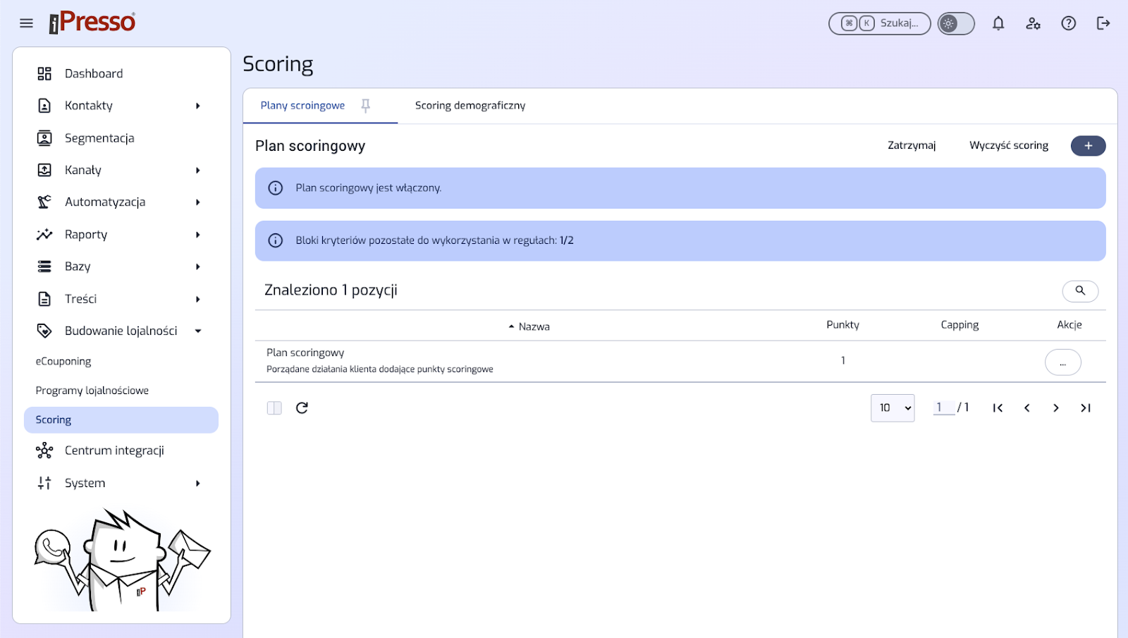This screenshot has height=638, width=1128.
Task: Click the page number input field
Action: click(x=943, y=407)
